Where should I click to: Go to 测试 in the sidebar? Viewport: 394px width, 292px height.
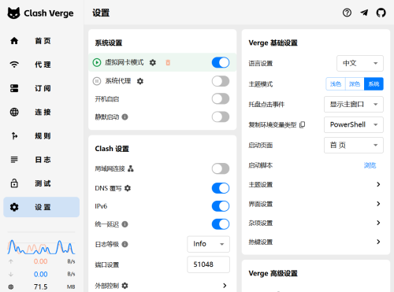click(42, 183)
